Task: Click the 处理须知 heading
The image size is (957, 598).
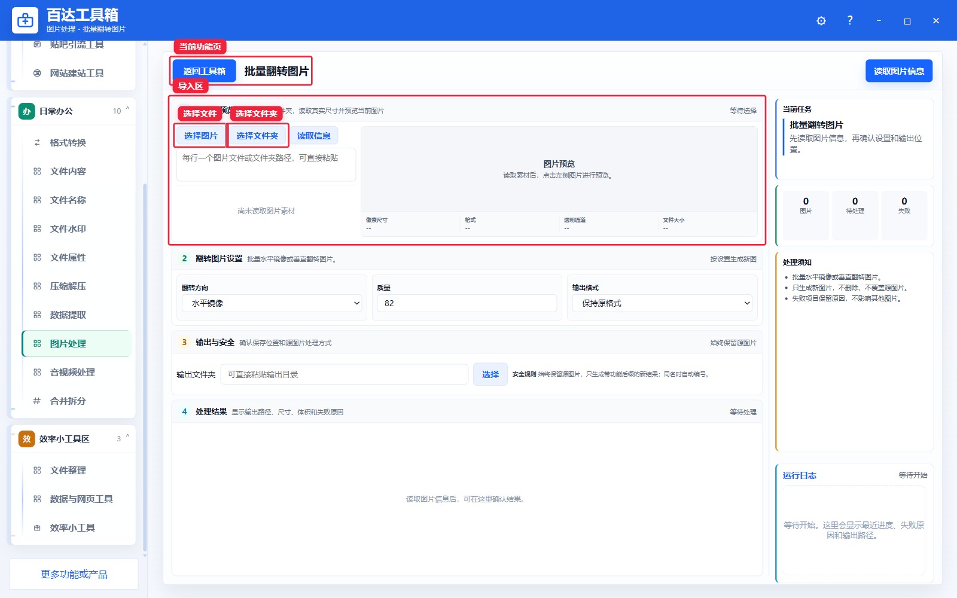Action: [x=797, y=263]
